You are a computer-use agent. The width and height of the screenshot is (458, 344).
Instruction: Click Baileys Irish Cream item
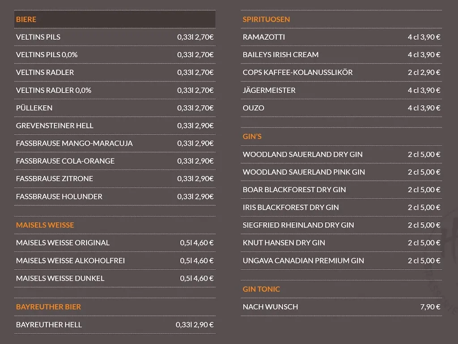(x=280, y=55)
